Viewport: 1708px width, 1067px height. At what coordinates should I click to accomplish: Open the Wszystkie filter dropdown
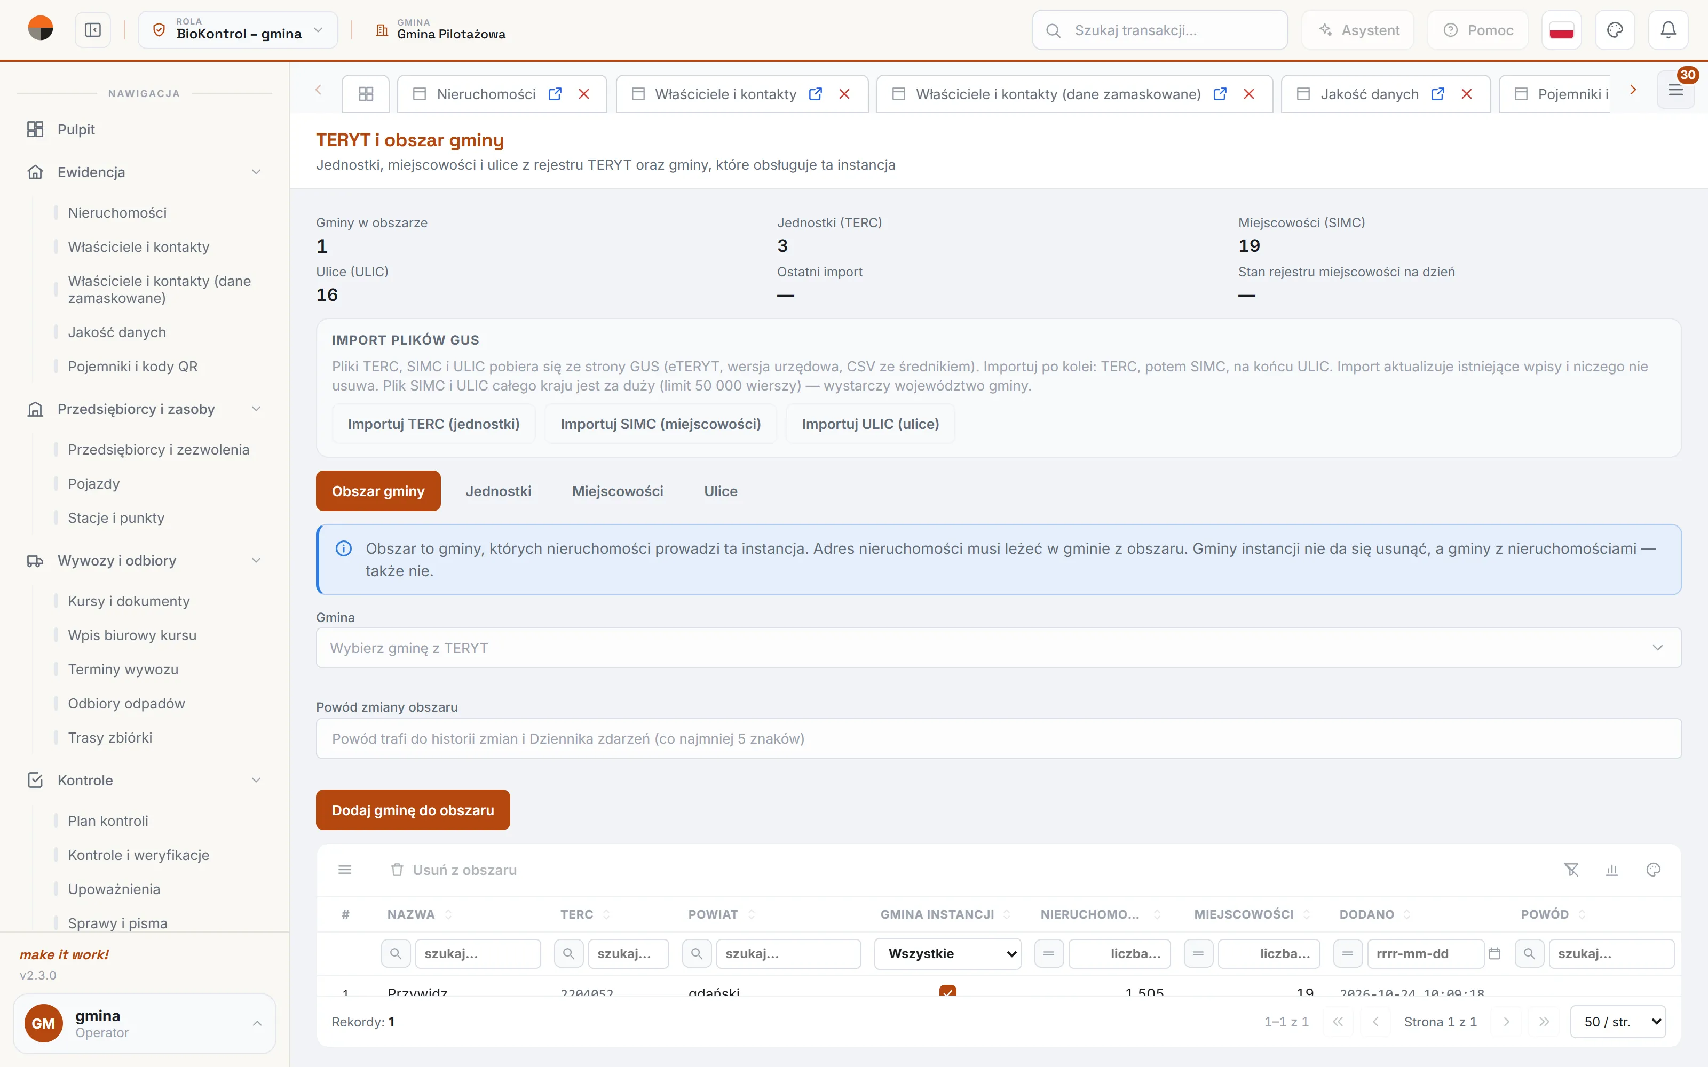(948, 954)
